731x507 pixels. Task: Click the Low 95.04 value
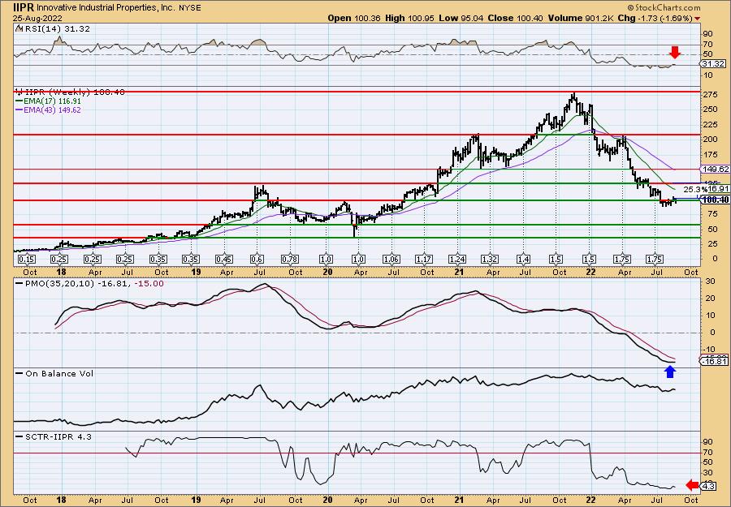coord(461,18)
